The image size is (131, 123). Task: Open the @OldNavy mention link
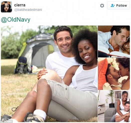click(x=15, y=20)
